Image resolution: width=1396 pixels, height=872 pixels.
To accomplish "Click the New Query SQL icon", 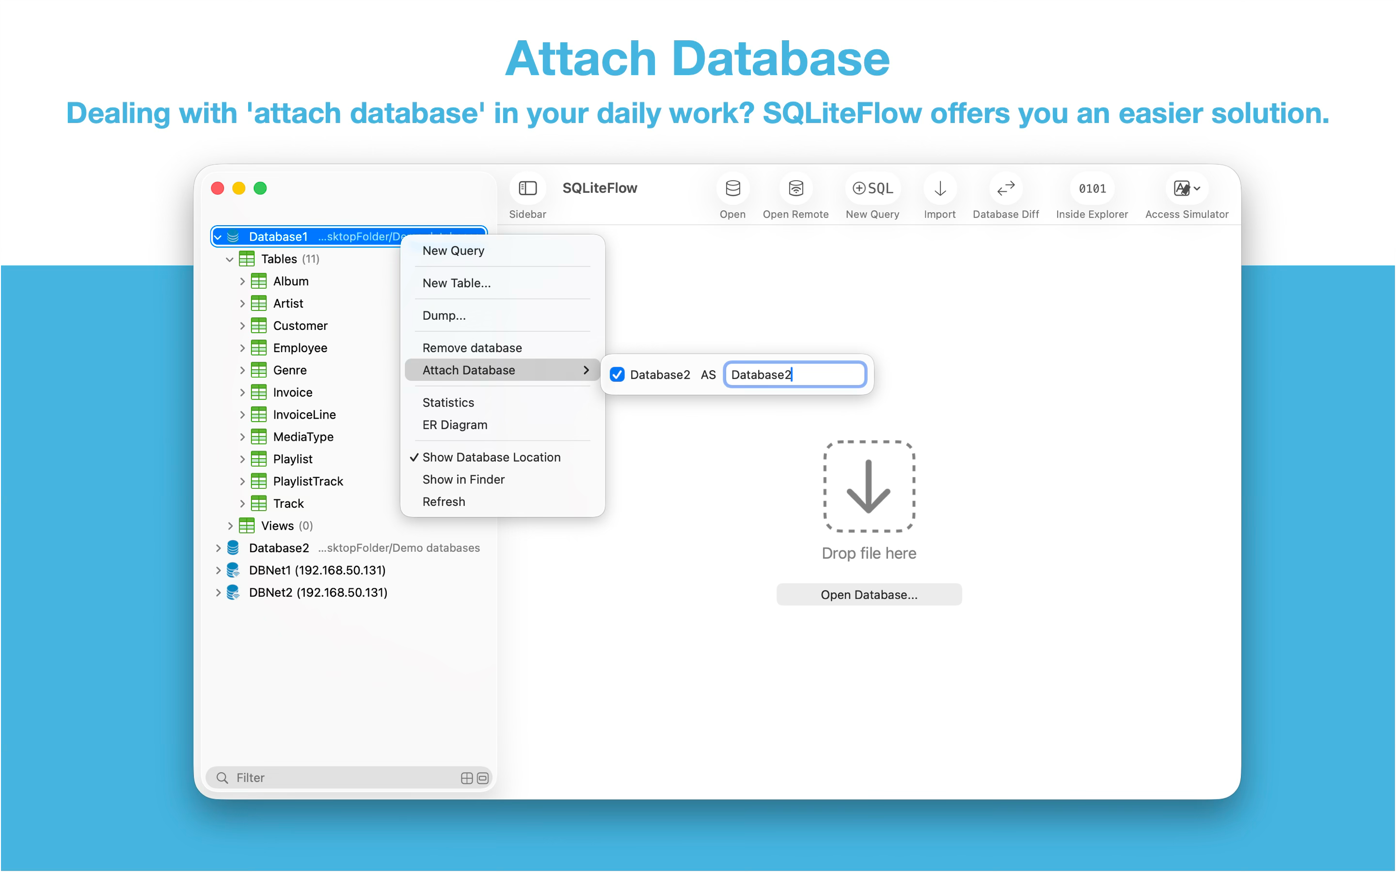I will coord(872,188).
